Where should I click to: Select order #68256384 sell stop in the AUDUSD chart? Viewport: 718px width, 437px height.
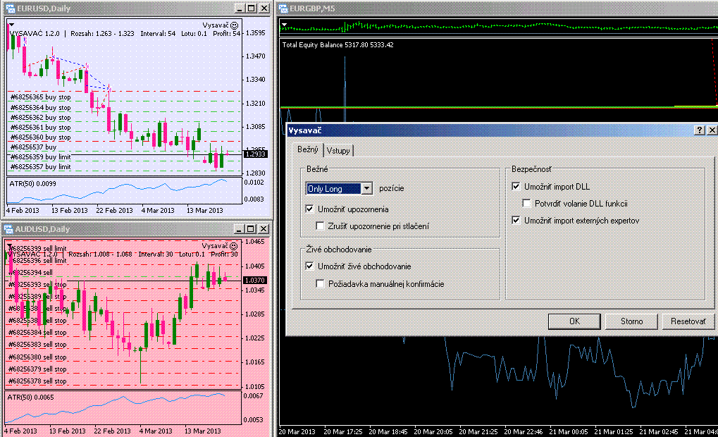[37, 333]
